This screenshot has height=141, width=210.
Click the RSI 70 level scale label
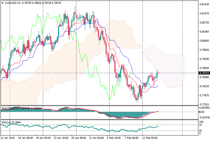pos(201,125)
